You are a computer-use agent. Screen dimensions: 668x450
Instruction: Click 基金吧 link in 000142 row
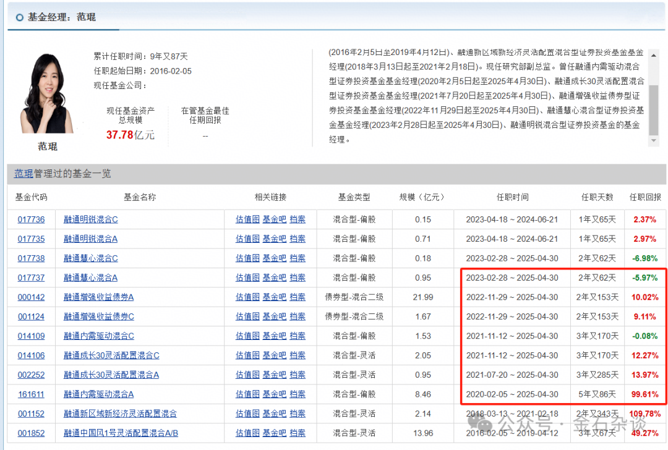tap(275, 297)
